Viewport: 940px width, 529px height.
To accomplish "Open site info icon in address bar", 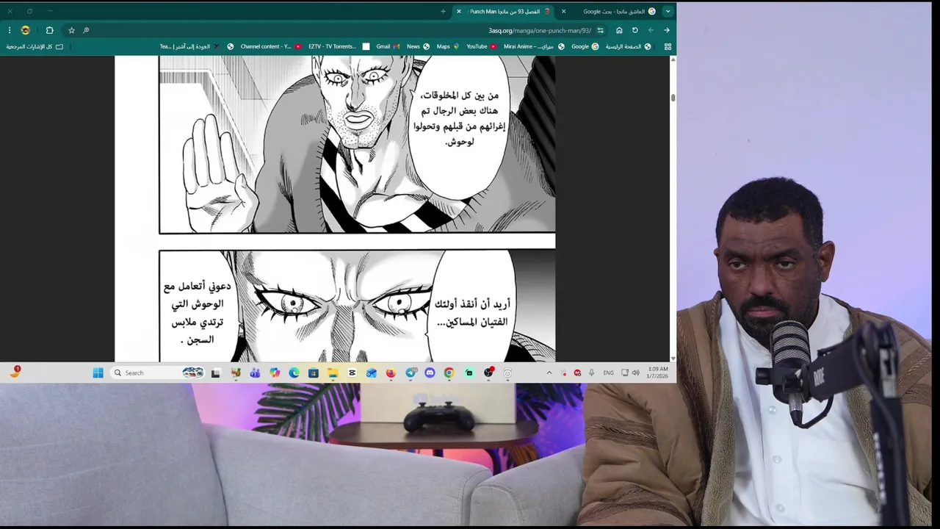I will 601,30.
